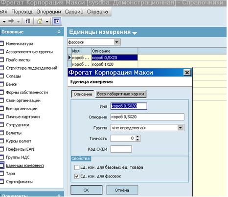
Task: Switch to the Описание tab
Action: tap(83, 94)
